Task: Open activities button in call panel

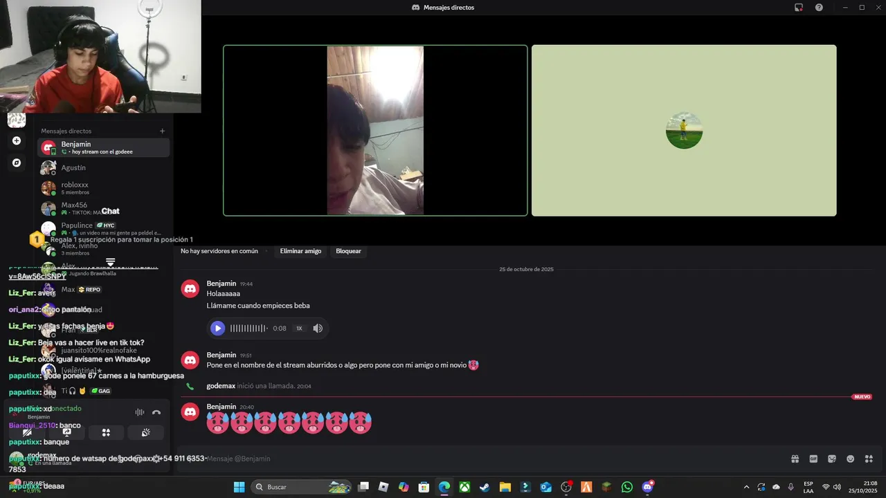Action: pos(106,432)
